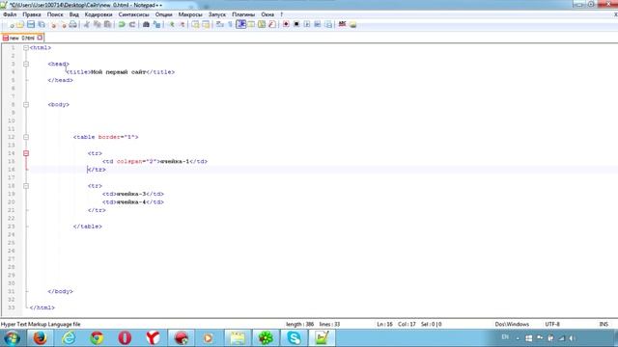
Task: Print the document with the printer icon
Action: (73, 24)
